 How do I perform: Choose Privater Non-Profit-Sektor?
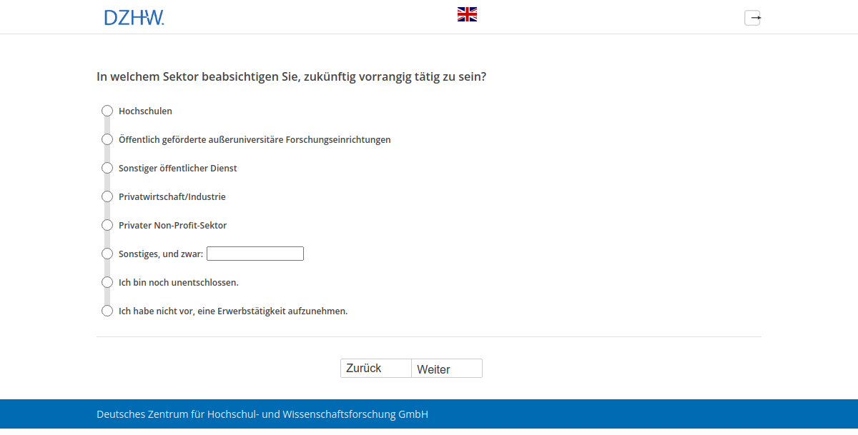(x=107, y=225)
